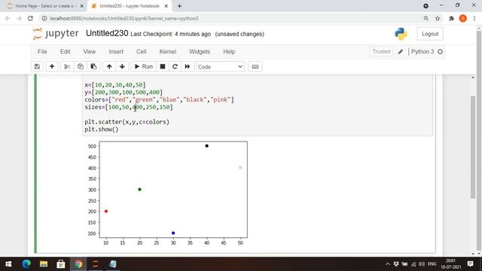Image resolution: width=482 pixels, height=271 pixels.
Task: Open the File menu
Action: click(42, 52)
